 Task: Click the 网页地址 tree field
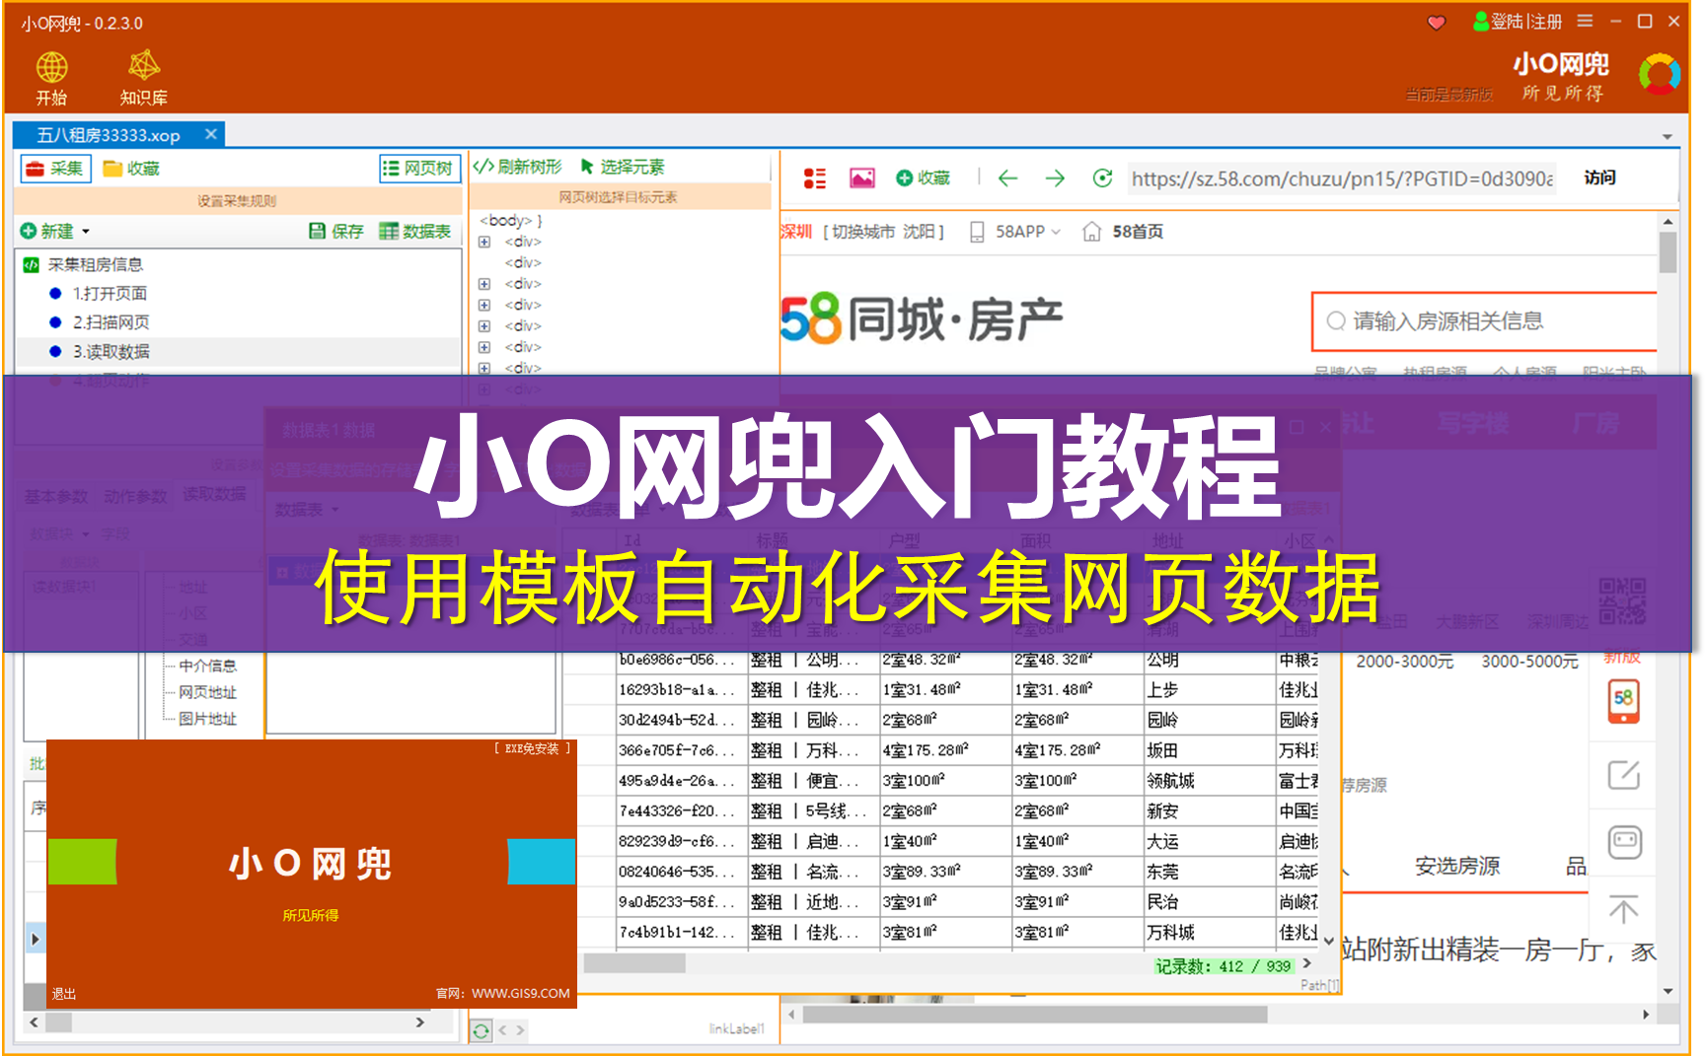coord(207,692)
